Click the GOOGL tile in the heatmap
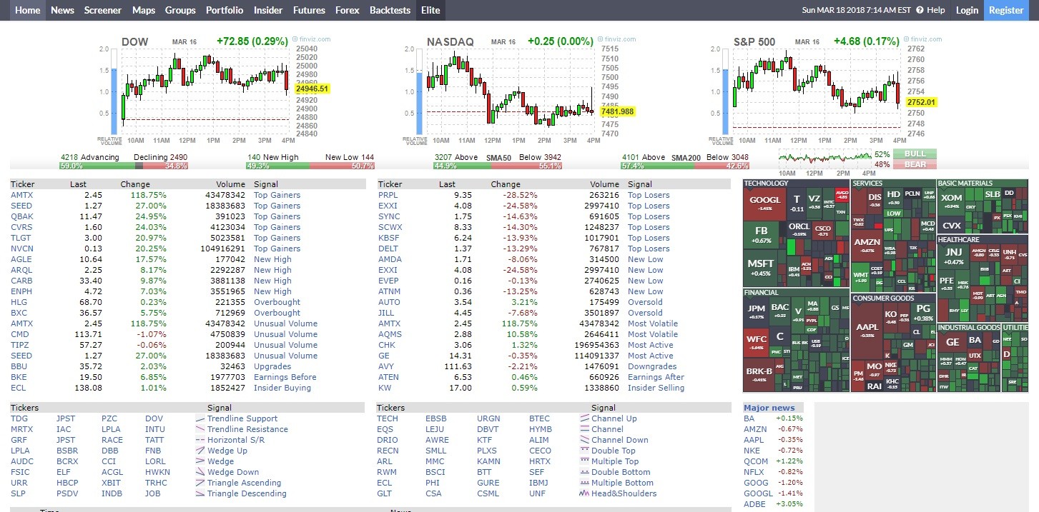The width and height of the screenshot is (1039, 512). click(765, 203)
